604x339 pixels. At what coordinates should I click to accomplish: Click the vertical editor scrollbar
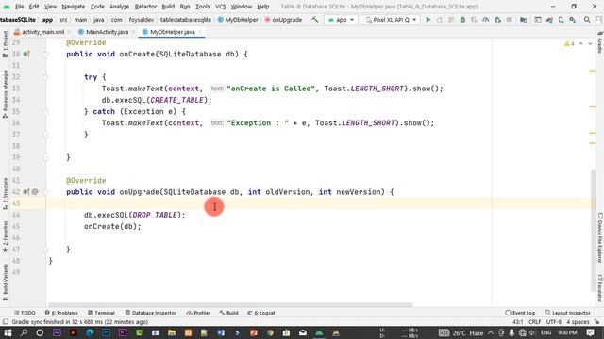coord(593,231)
